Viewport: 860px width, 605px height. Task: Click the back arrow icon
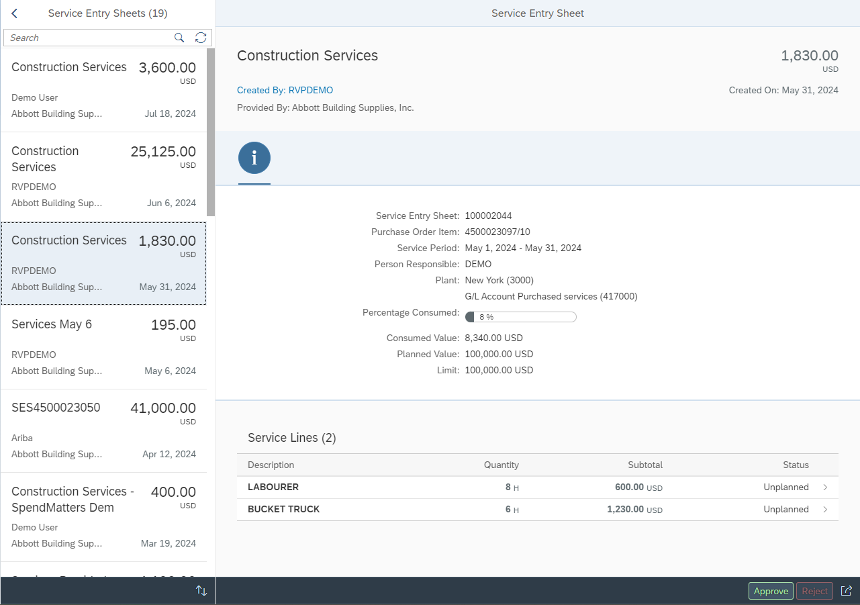(x=15, y=13)
